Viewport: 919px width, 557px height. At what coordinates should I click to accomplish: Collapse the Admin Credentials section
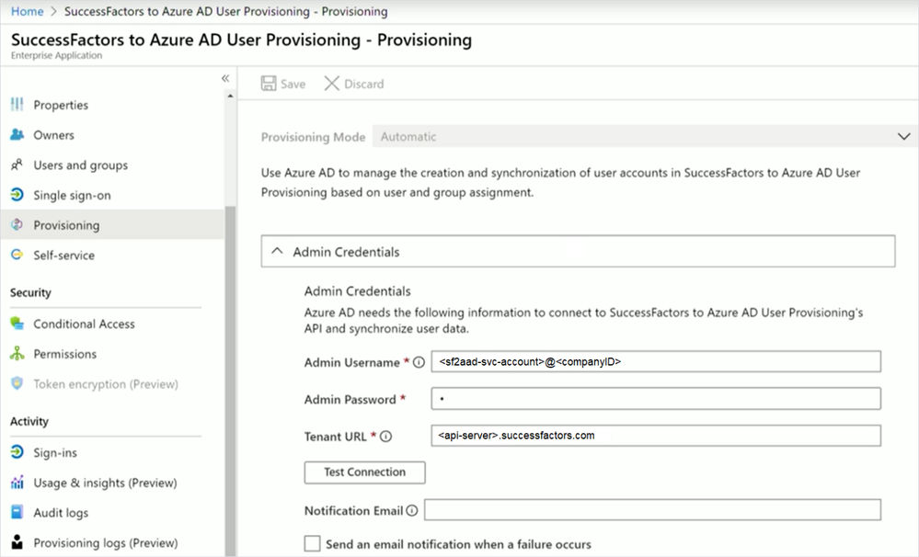click(578, 251)
